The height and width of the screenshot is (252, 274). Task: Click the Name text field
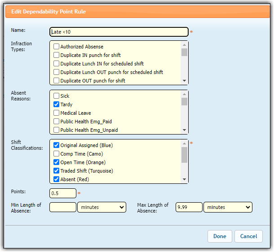click(x=119, y=32)
